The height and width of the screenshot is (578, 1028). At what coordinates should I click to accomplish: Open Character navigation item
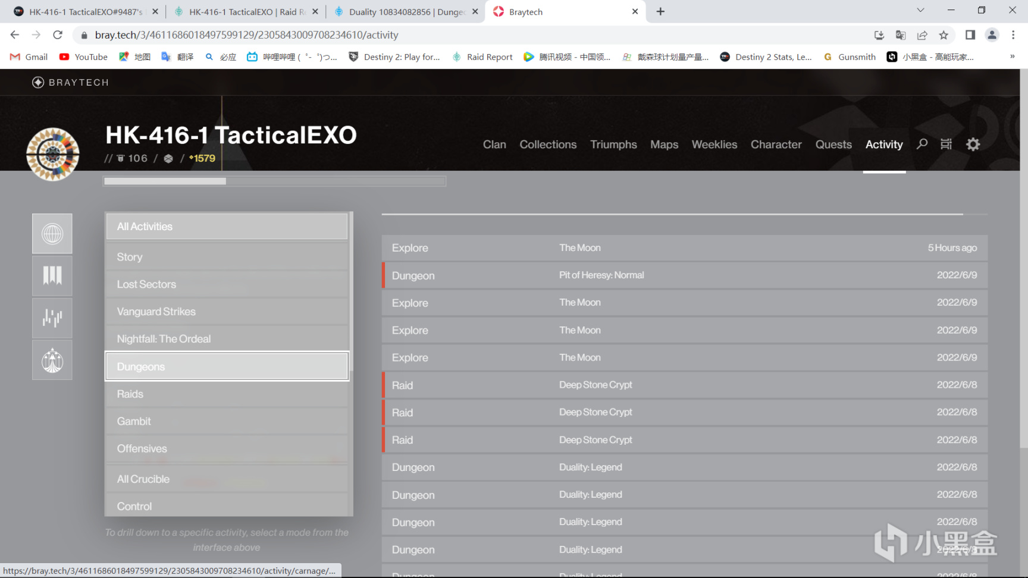776,144
